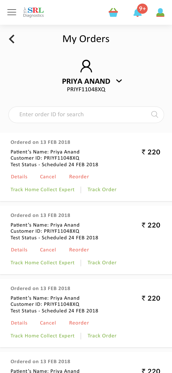Viewport: 172px width, 373px height.
Task: Open the user profile icon
Action: [160, 13]
